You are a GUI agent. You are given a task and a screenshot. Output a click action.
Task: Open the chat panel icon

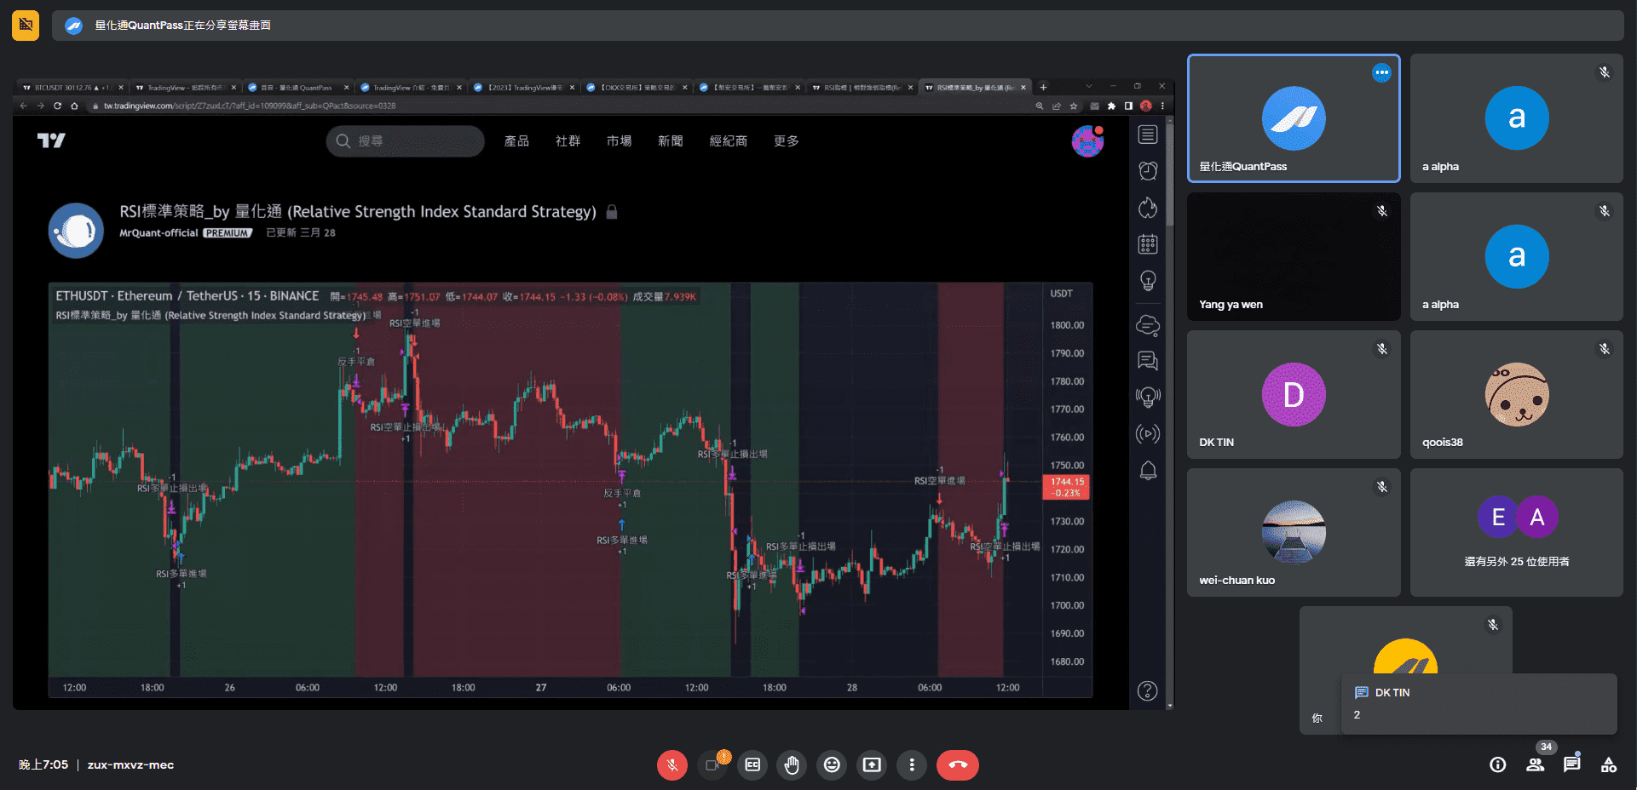(x=1572, y=764)
